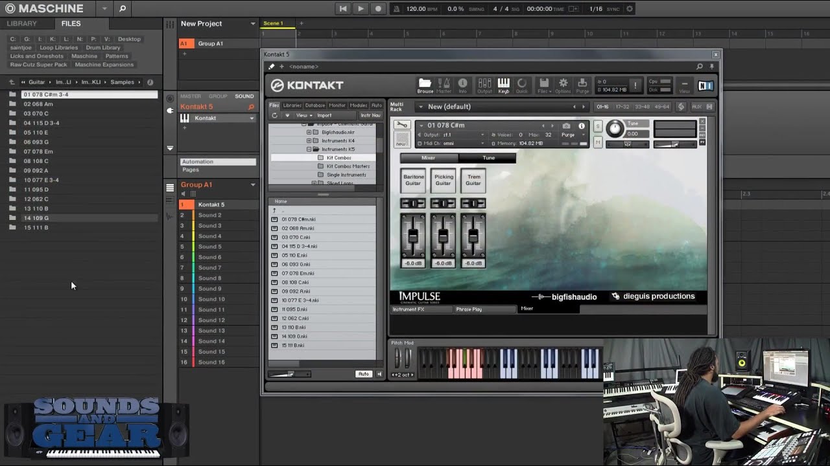Toggle Baritone Guitar on
830x466 pixels.
[x=413, y=180]
